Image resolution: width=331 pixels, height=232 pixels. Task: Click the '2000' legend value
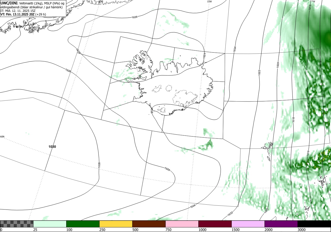tap(269, 230)
